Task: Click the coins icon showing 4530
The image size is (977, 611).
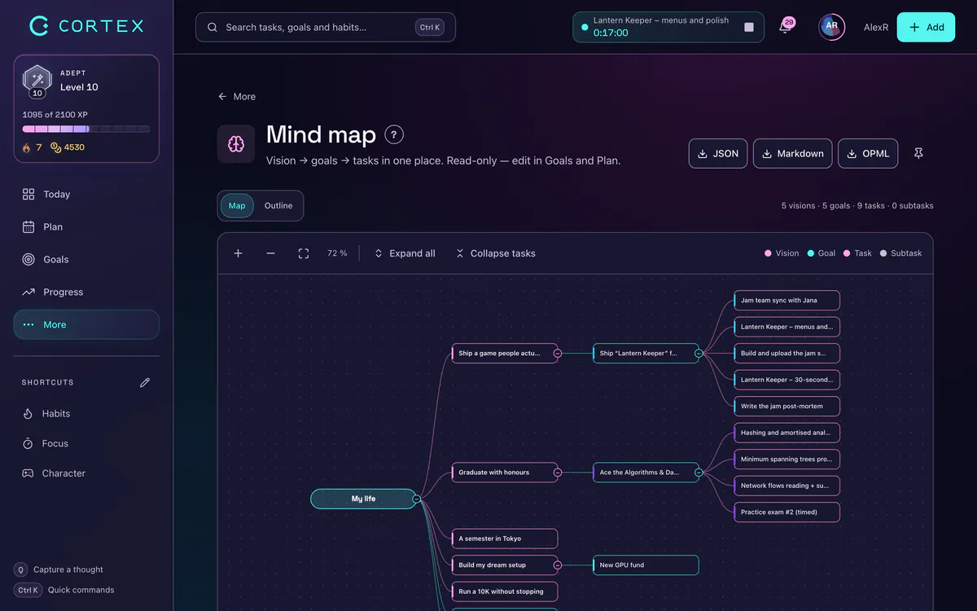Action: [x=55, y=147]
